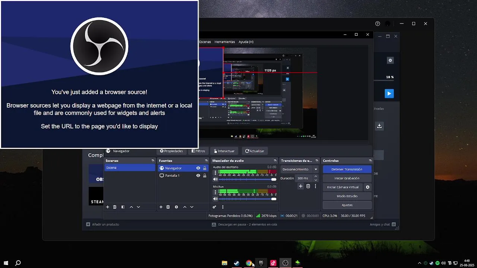This screenshot has height=268, width=477.
Task: Mute Mic/Aux speaker icon
Action: click(215, 199)
